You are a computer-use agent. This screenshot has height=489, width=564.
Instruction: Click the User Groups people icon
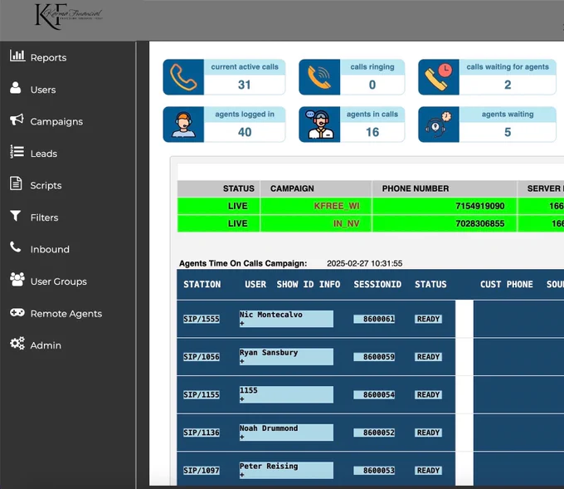tap(17, 279)
